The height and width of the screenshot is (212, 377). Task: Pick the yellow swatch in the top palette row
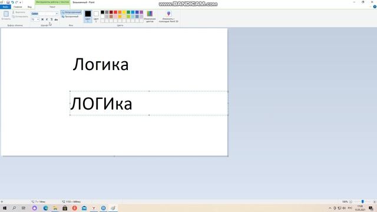124,12
